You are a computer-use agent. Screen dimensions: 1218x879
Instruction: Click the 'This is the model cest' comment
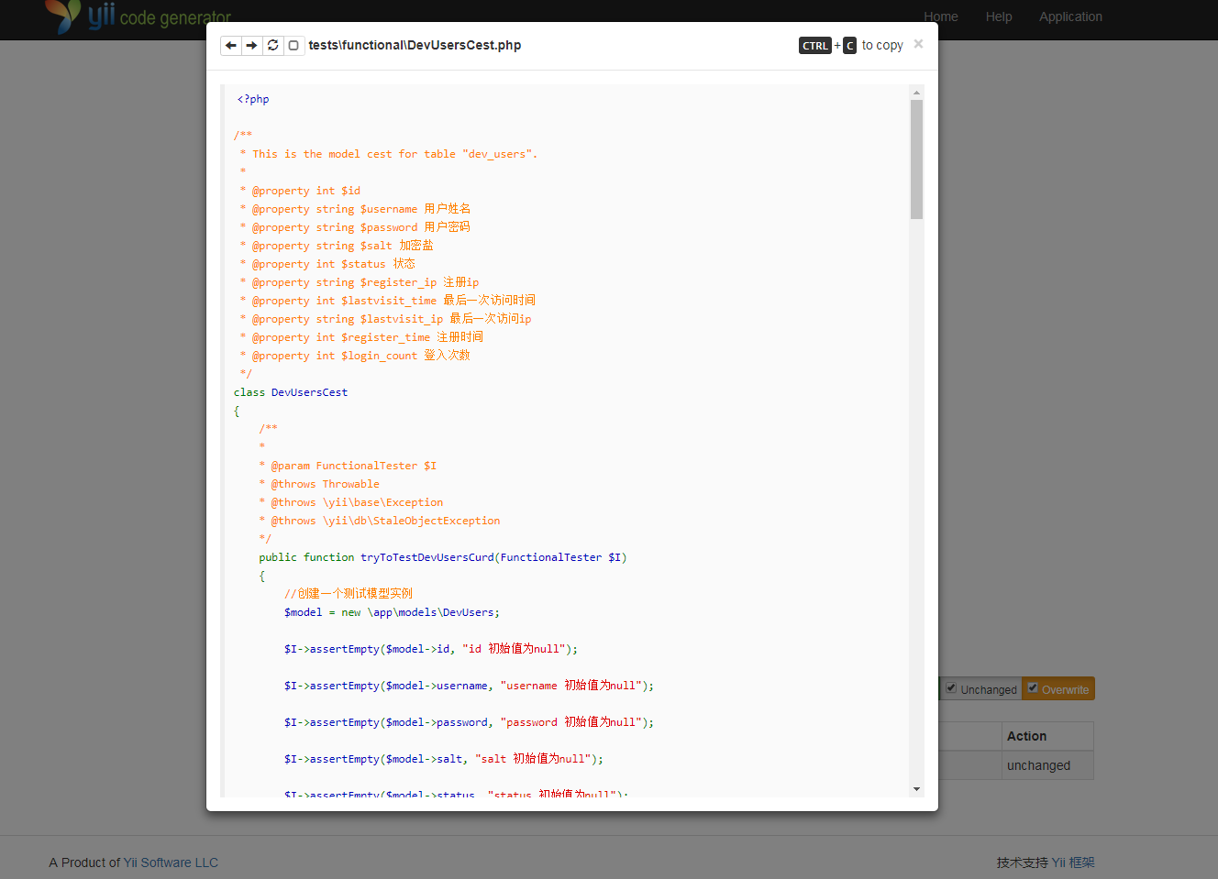point(389,154)
